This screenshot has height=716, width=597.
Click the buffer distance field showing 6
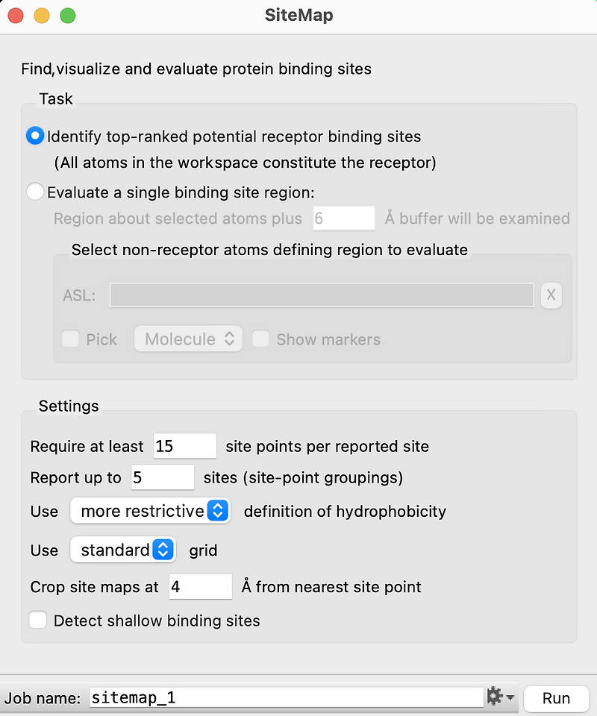coord(343,219)
